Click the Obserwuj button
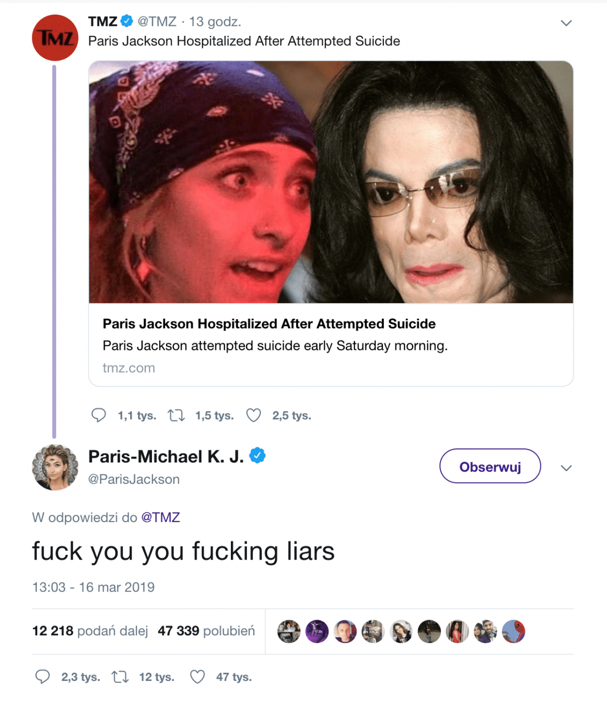 click(x=490, y=466)
